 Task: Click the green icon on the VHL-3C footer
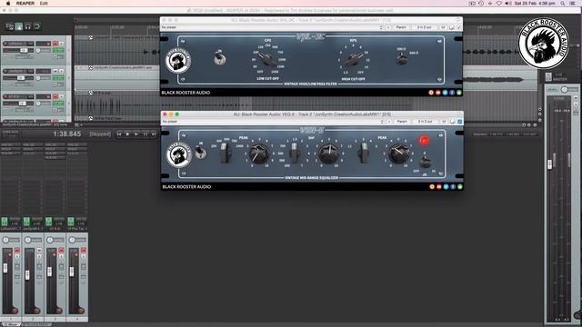pos(459,93)
